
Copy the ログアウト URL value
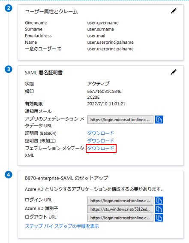click(x=159, y=218)
